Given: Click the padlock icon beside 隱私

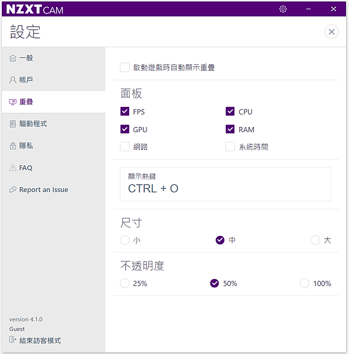Looking at the screenshot, I should [12, 146].
